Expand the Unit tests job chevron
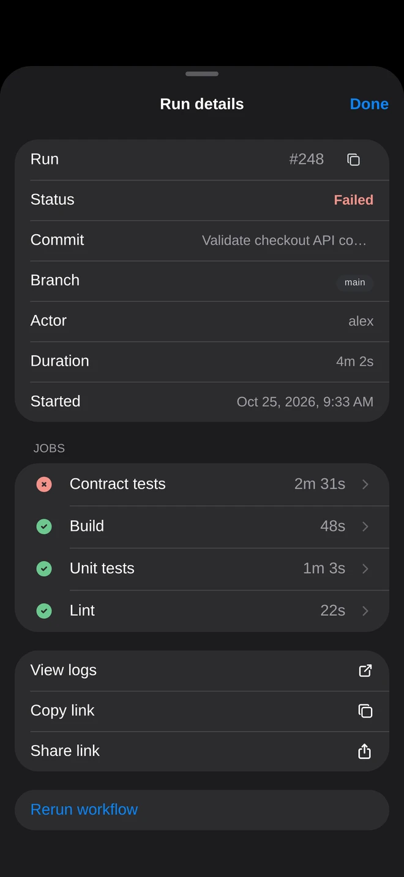Screen dimensions: 404x877 point(365,569)
